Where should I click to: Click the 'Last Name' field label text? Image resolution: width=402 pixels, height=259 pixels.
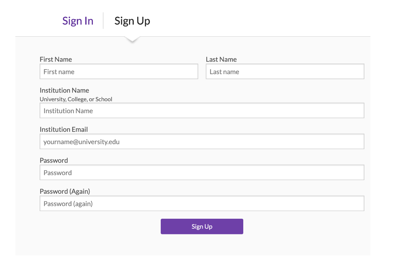221,59
